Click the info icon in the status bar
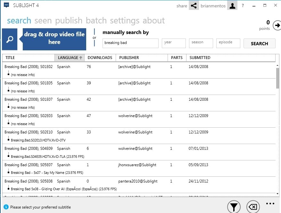 pyautogui.click(x=6, y=207)
